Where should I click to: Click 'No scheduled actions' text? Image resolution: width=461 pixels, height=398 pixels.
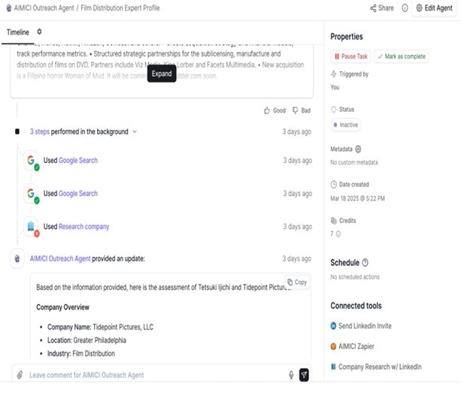(x=355, y=277)
